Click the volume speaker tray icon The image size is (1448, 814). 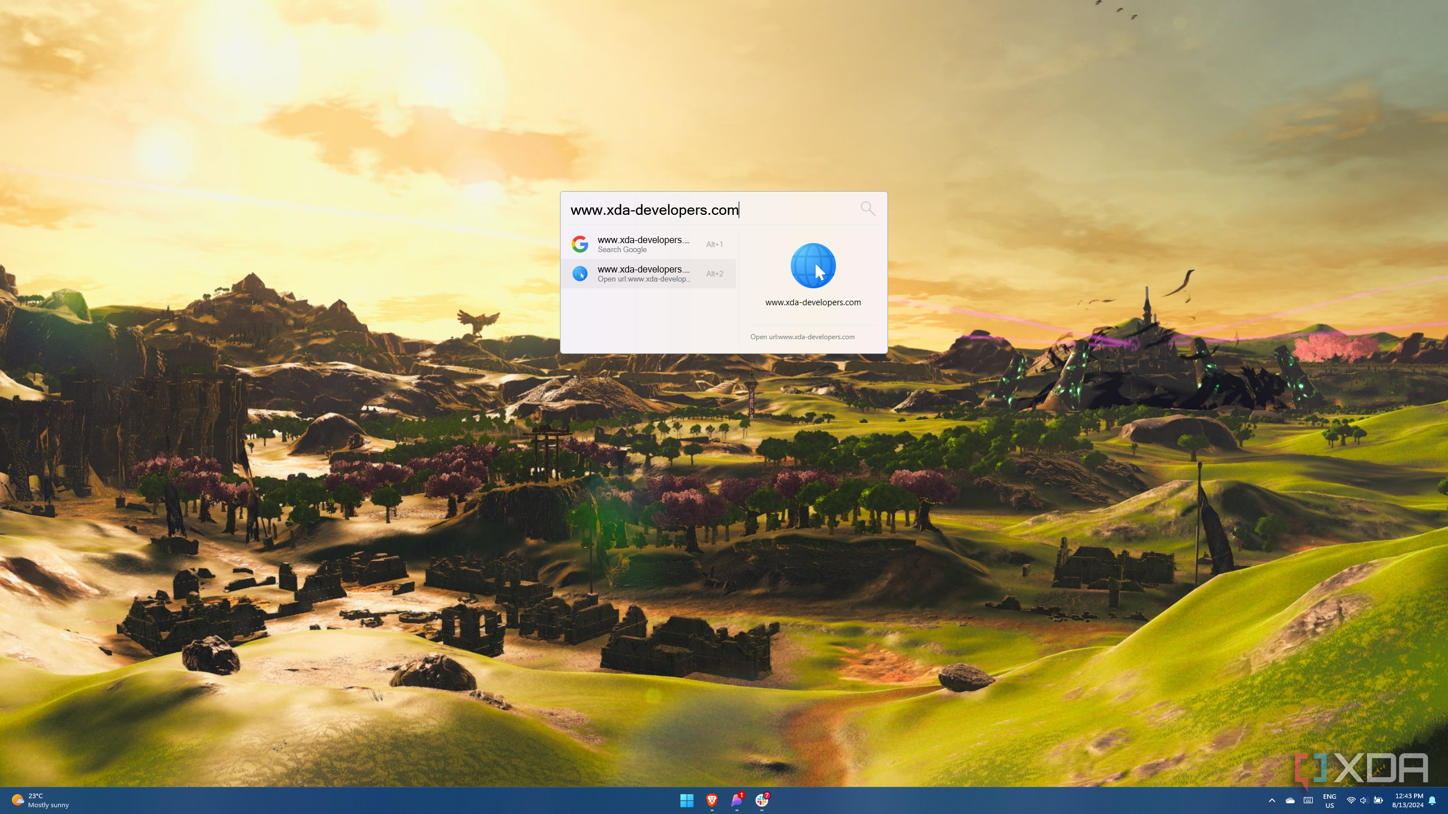click(x=1364, y=800)
